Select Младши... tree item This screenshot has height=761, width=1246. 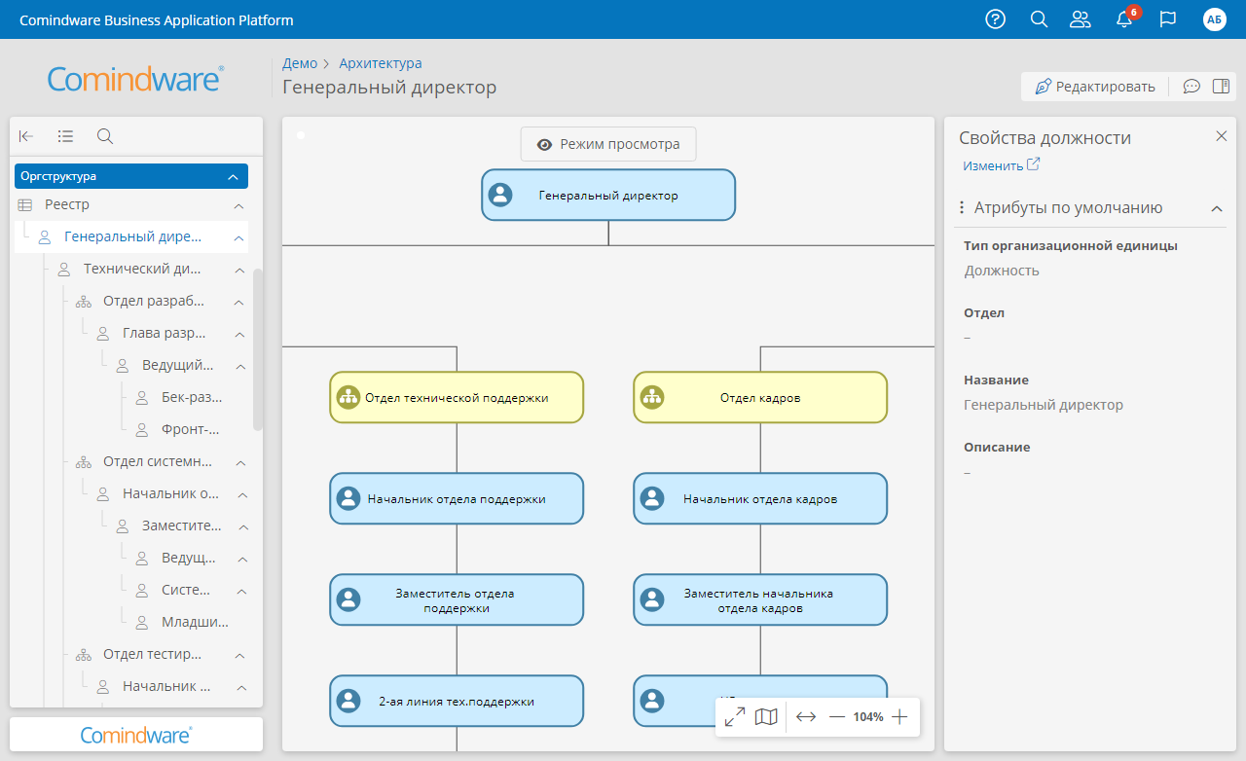(196, 622)
